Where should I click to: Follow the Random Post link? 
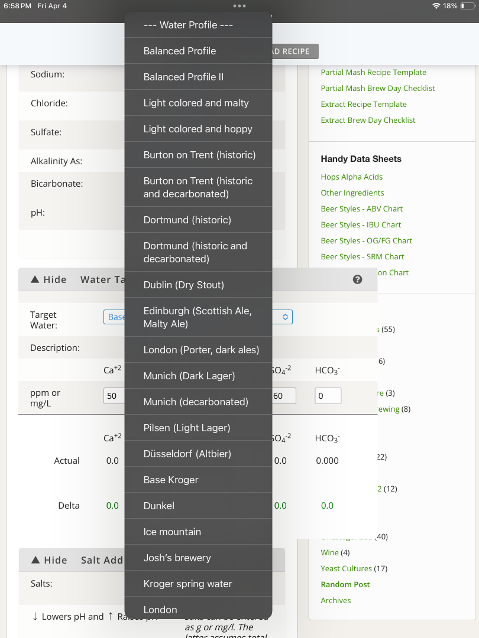pyautogui.click(x=345, y=585)
